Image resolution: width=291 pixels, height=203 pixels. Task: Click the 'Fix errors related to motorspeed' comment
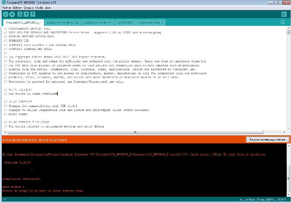pos(54,126)
